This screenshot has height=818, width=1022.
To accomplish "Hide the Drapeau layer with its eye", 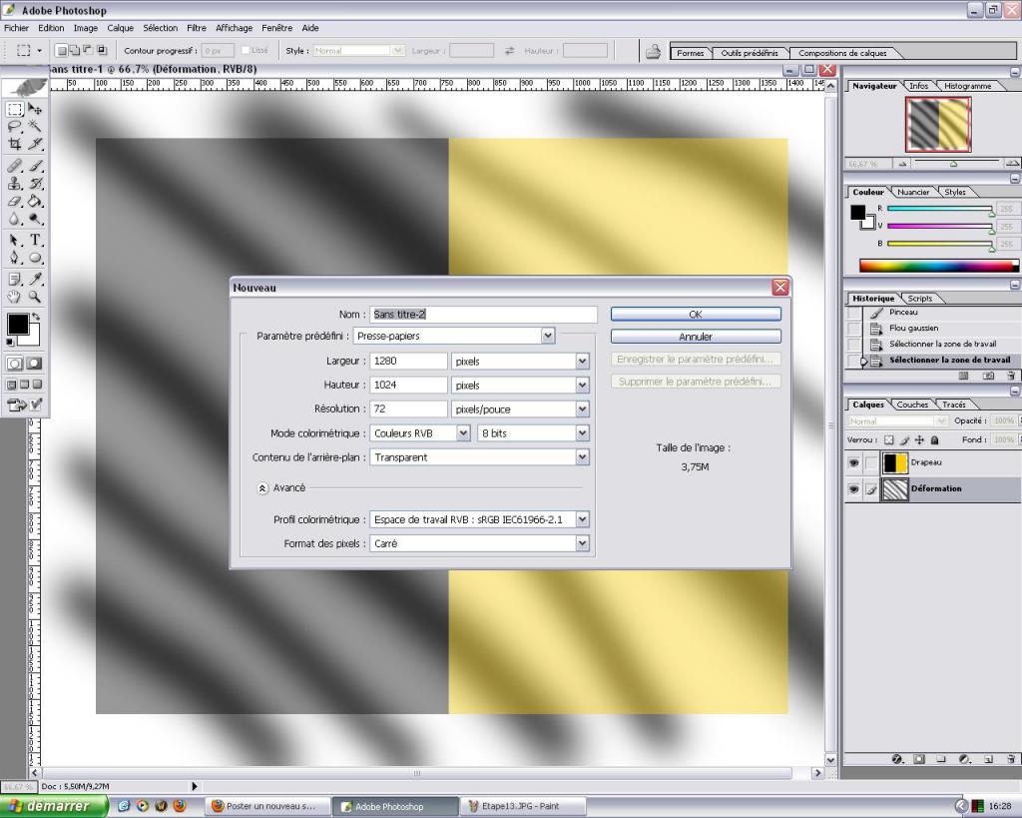I will (x=853, y=462).
